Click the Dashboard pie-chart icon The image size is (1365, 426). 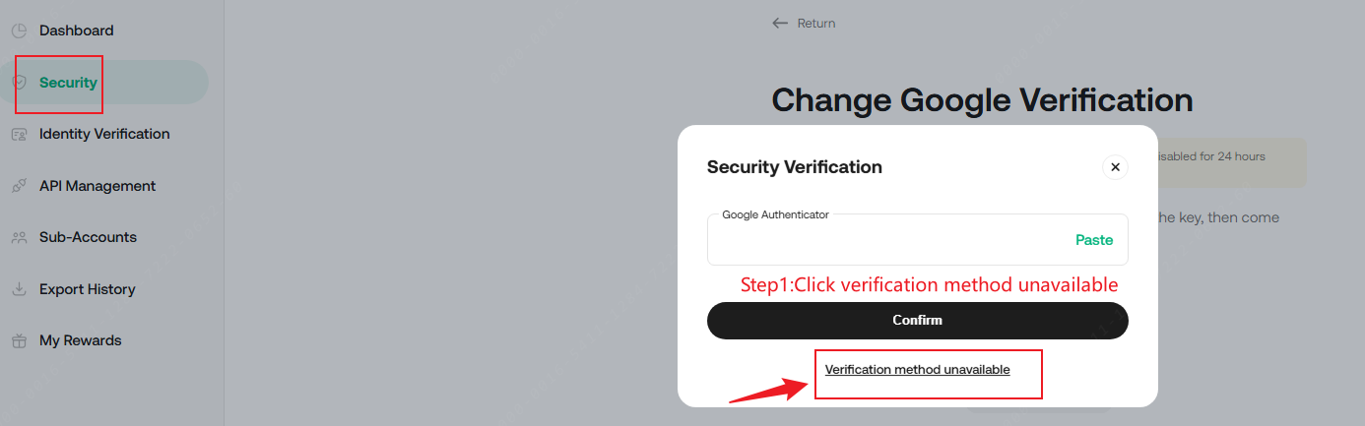coord(19,31)
